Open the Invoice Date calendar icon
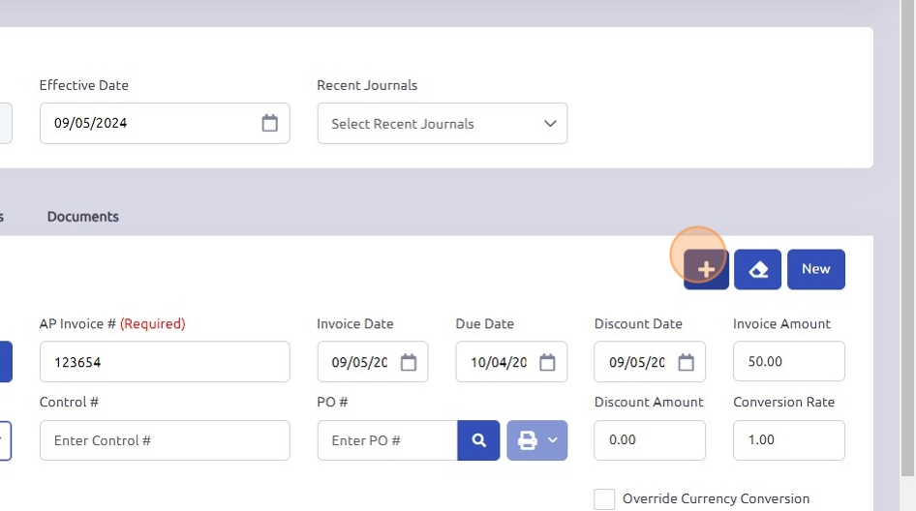 [409, 362]
